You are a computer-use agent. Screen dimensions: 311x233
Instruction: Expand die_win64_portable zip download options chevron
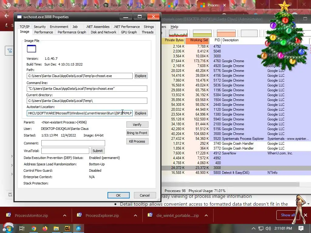pos(206,215)
